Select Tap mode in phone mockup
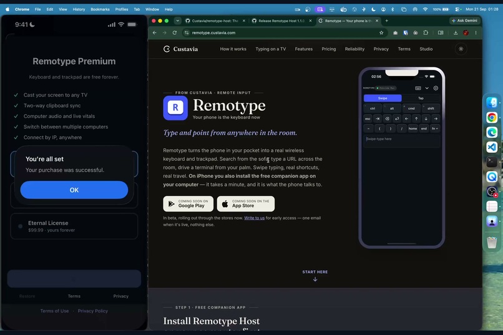Image resolution: width=503 pixels, height=335 pixels. [421, 98]
